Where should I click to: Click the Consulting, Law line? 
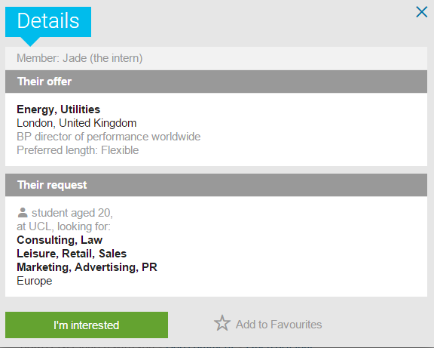(60, 240)
